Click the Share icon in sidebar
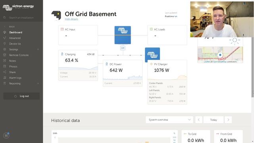254x143 pixels. (4, 72)
